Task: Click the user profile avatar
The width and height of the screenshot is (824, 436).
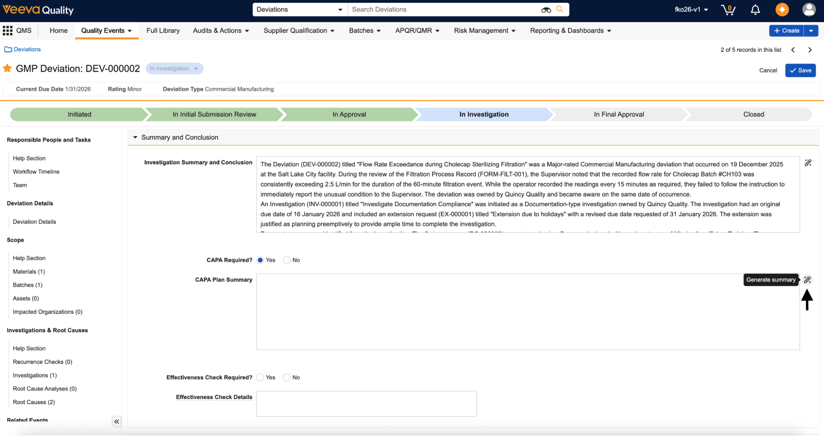Action: (x=809, y=9)
